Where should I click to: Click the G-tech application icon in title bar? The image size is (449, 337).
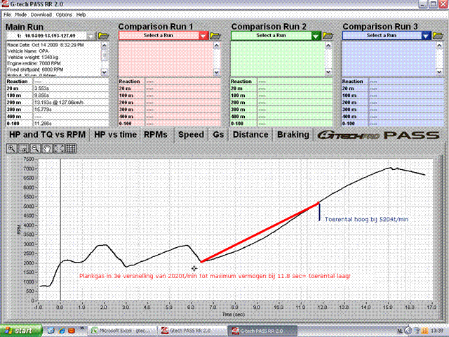(x=5, y=4)
